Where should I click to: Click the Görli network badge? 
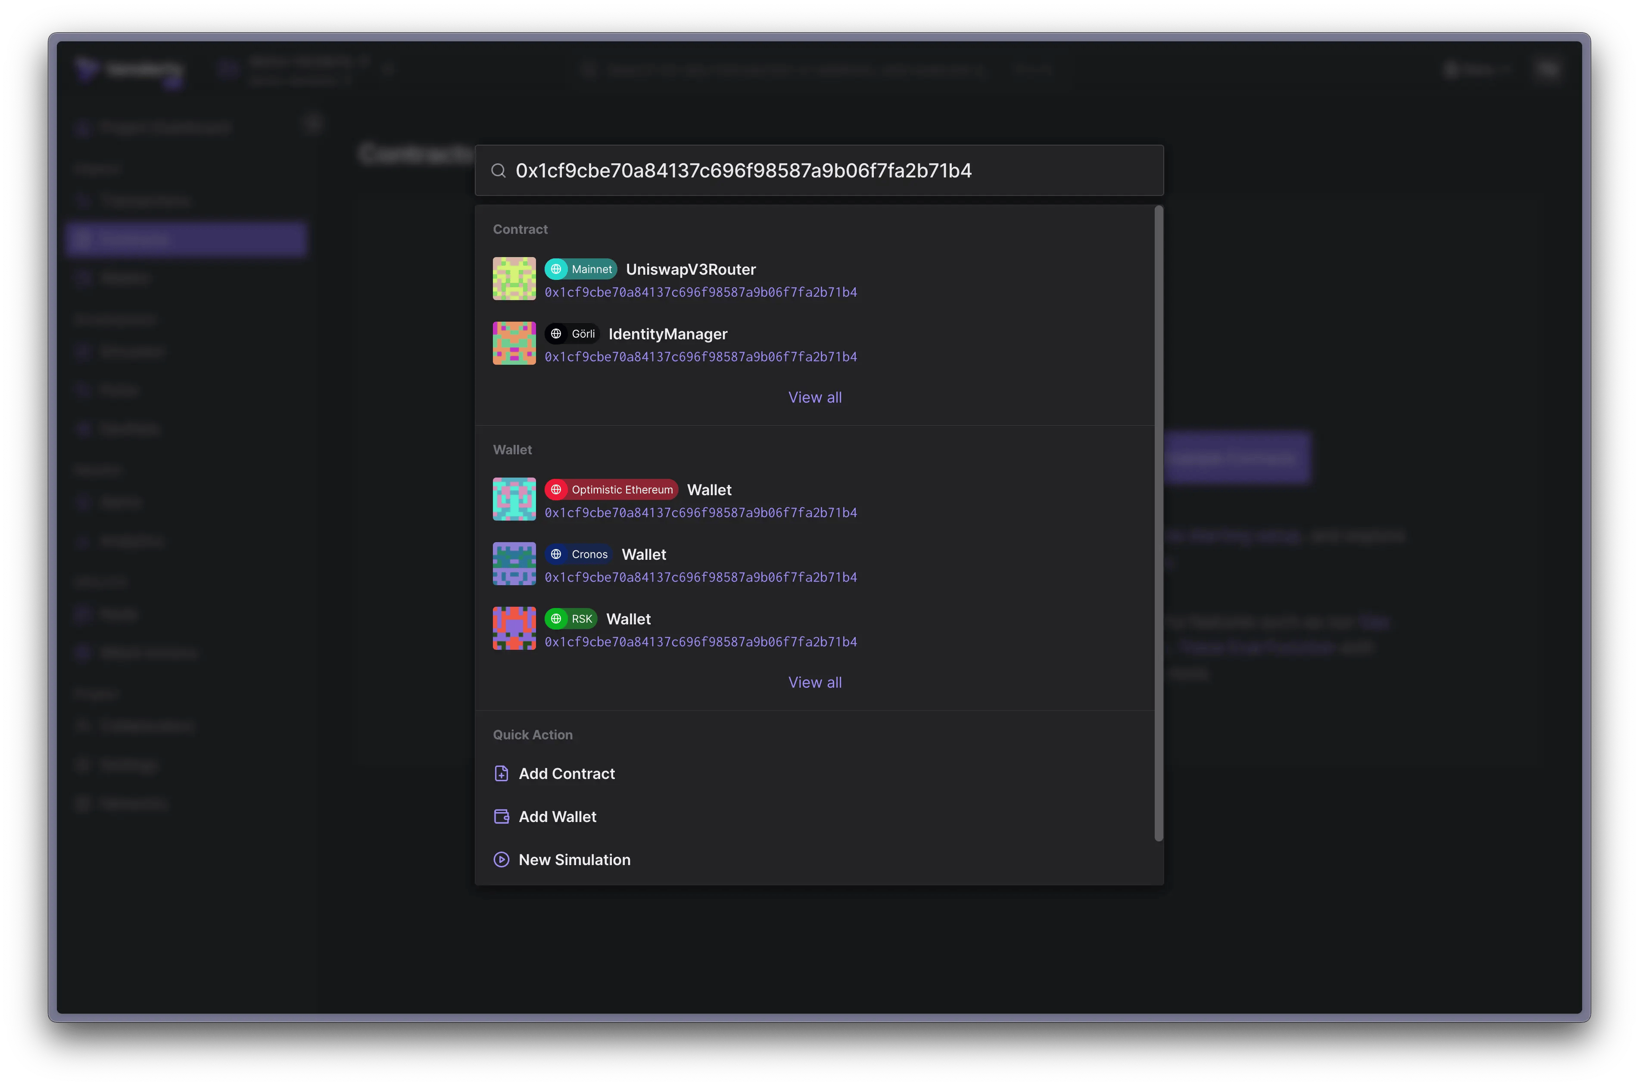(x=572, y=334)
